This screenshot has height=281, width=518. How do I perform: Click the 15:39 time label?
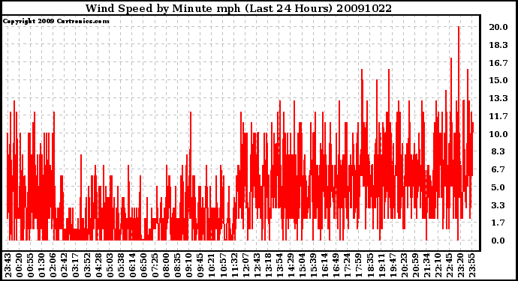tap(313, 265)
